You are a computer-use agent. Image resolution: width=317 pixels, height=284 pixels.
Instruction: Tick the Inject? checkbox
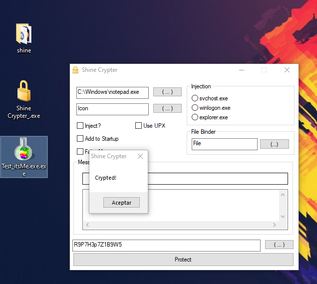click(80, 125)
